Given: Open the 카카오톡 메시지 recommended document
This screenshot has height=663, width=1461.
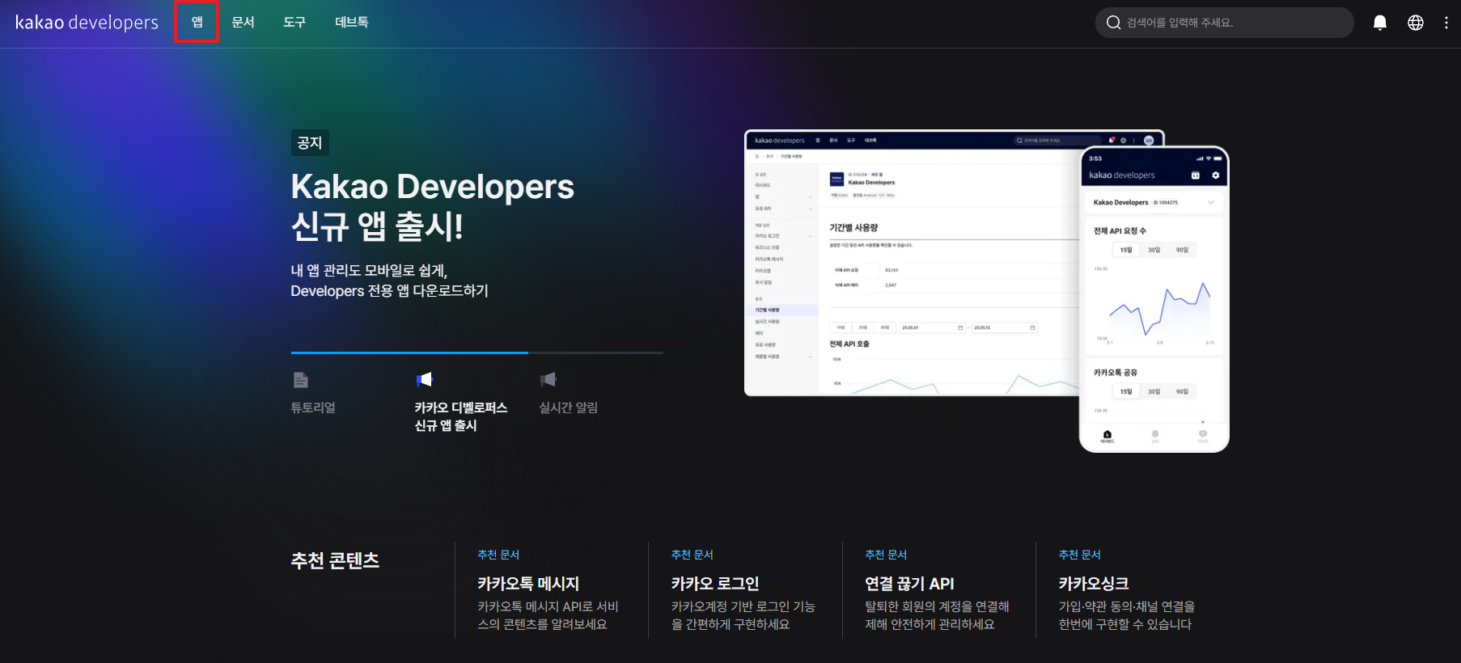Looking at the screenshot, I should (x=528, y=584).
